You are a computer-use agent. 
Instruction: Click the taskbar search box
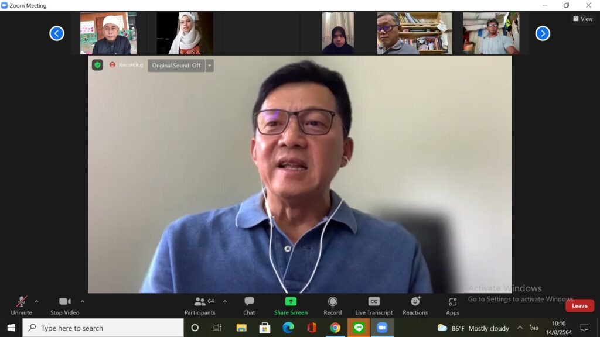[x=103, y=328]
